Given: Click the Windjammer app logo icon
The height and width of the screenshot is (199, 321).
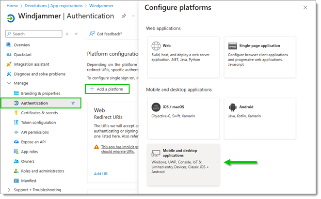Looking at the screenshot, I should [x=11, y=18].
